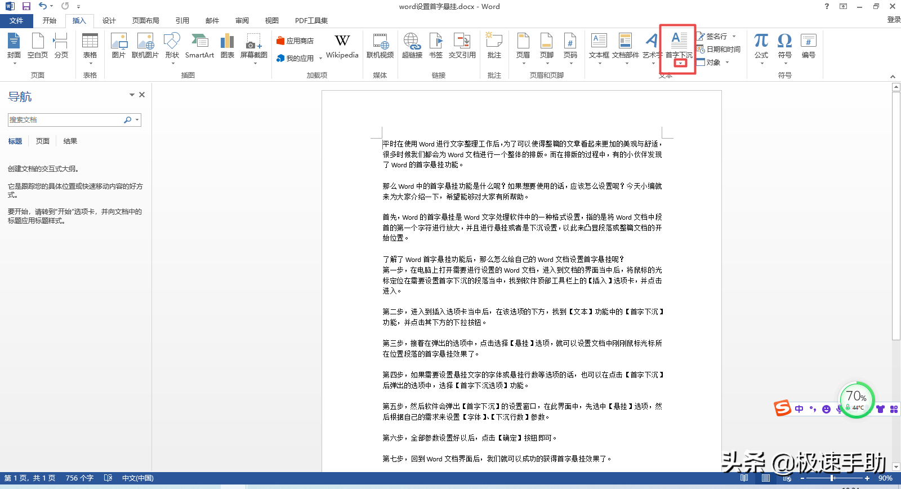Screen dimensions: 901x489
Task: Switch to the 页面布局 tab
Action: pyautogui.click(x=146, y=21)
